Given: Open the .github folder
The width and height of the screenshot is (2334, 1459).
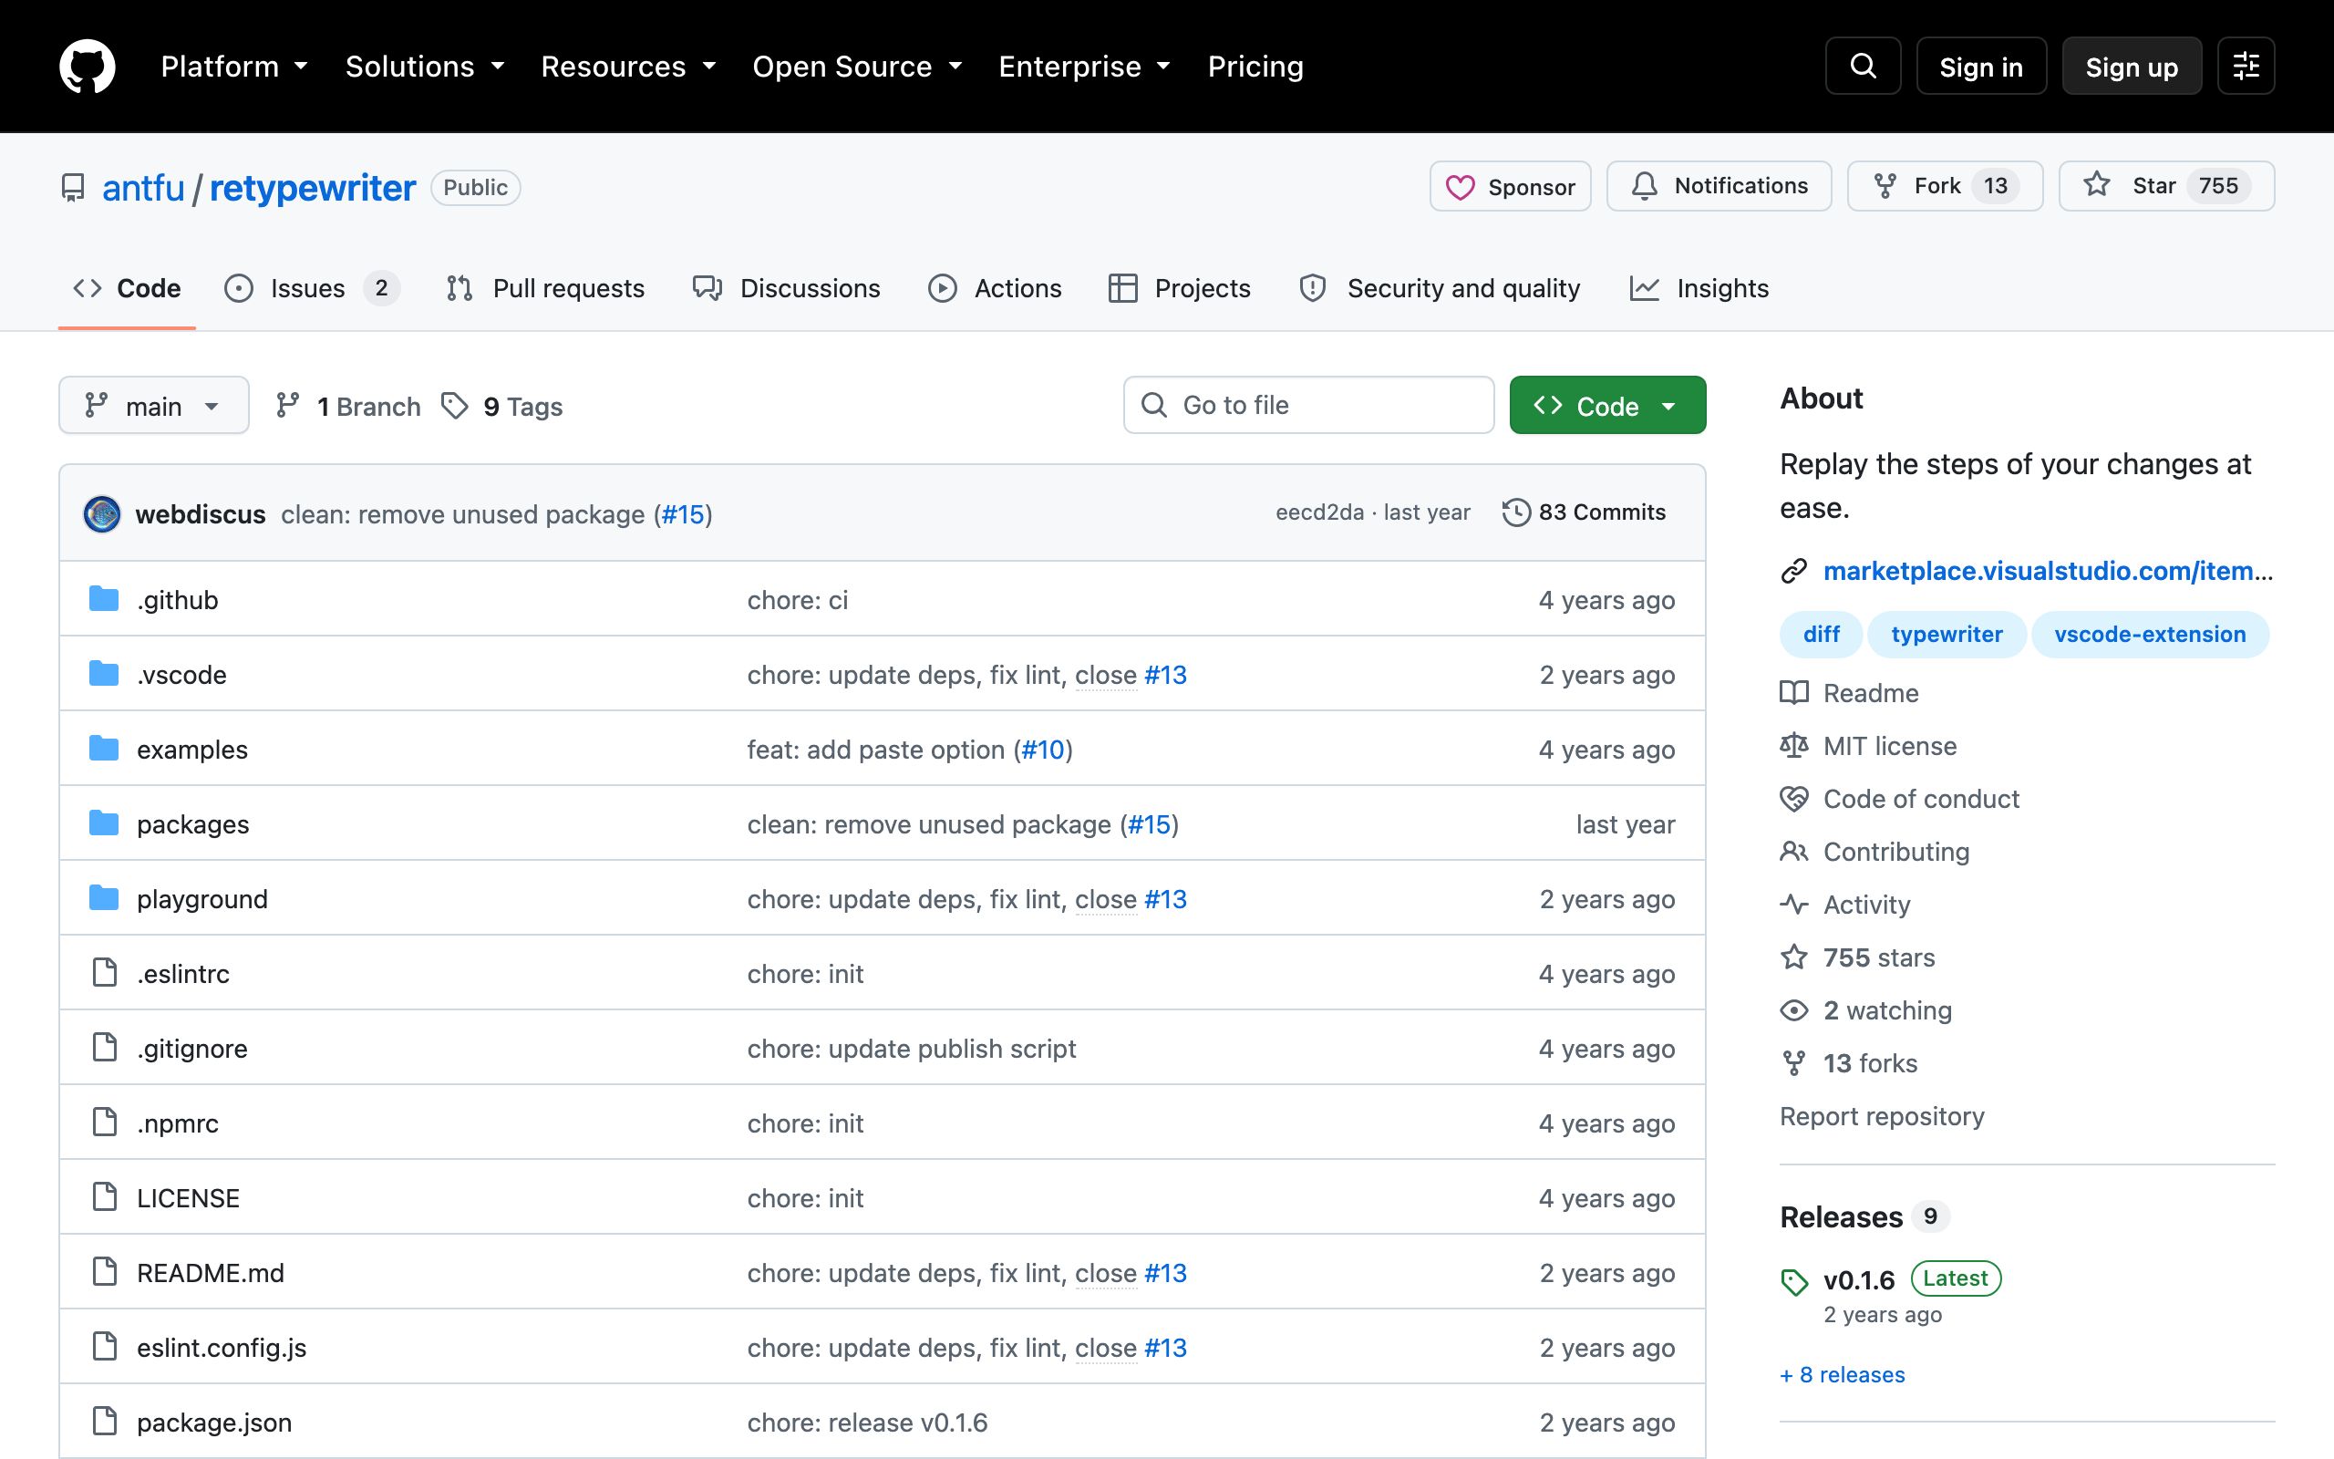Looking at the screenshot, I should [x=178, y=600].
